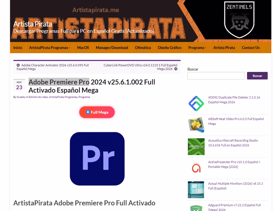Click the large Premiere Pro logo image
Viewport: 273px width, 211px height.
pos(97,159)
